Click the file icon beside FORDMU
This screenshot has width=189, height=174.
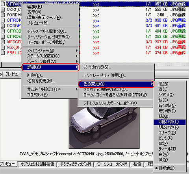3,15
